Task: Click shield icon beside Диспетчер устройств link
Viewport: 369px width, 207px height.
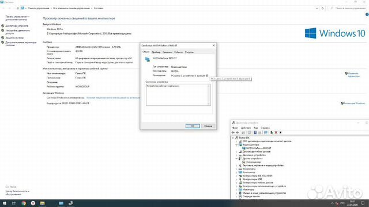Action: click(2, 25)
